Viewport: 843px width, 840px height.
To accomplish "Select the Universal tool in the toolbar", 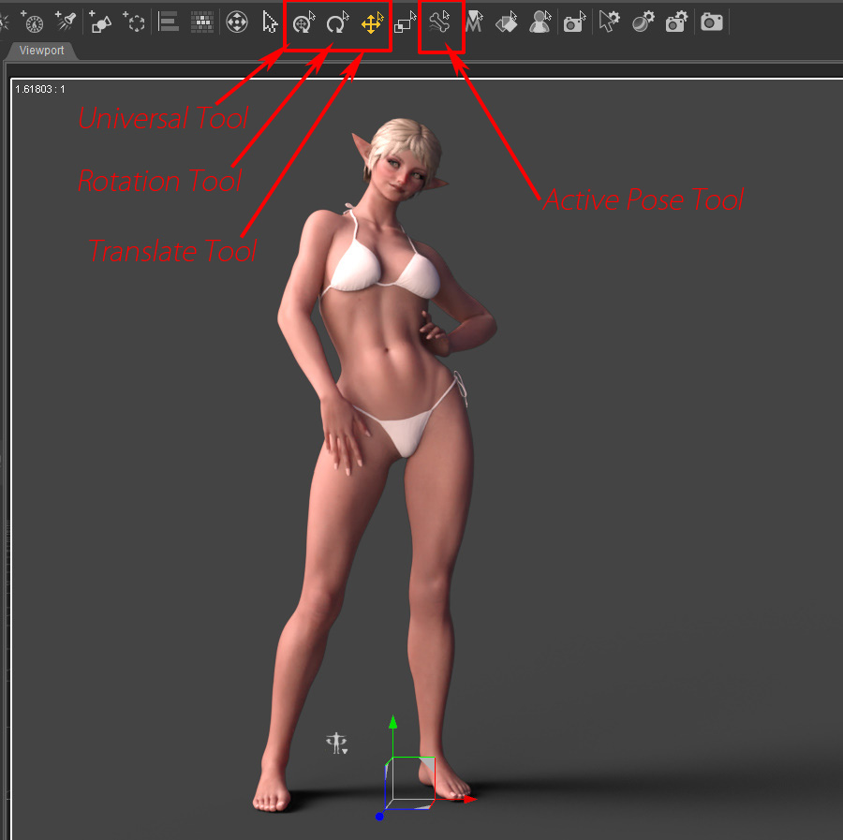I will (x=303, y=23).
